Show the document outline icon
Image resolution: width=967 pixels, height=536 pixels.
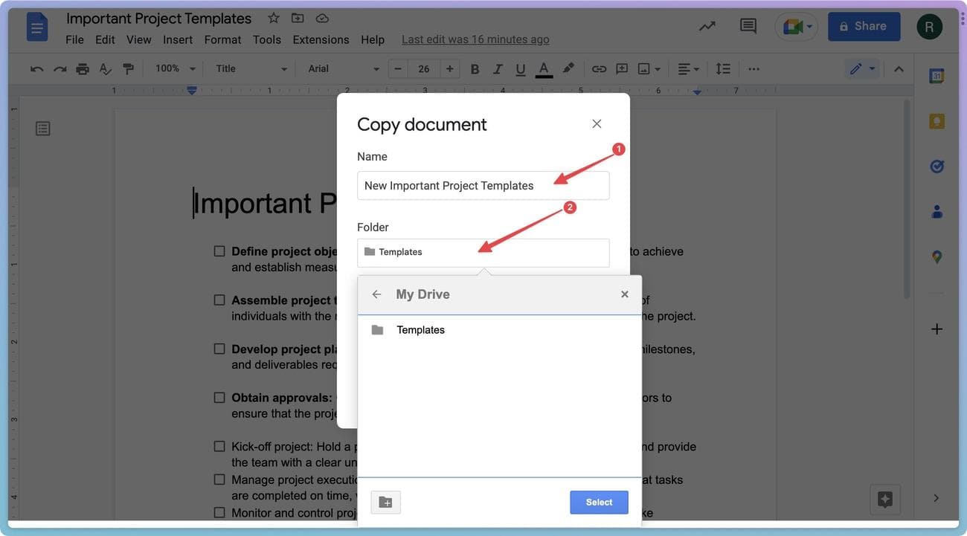[43, 129]
